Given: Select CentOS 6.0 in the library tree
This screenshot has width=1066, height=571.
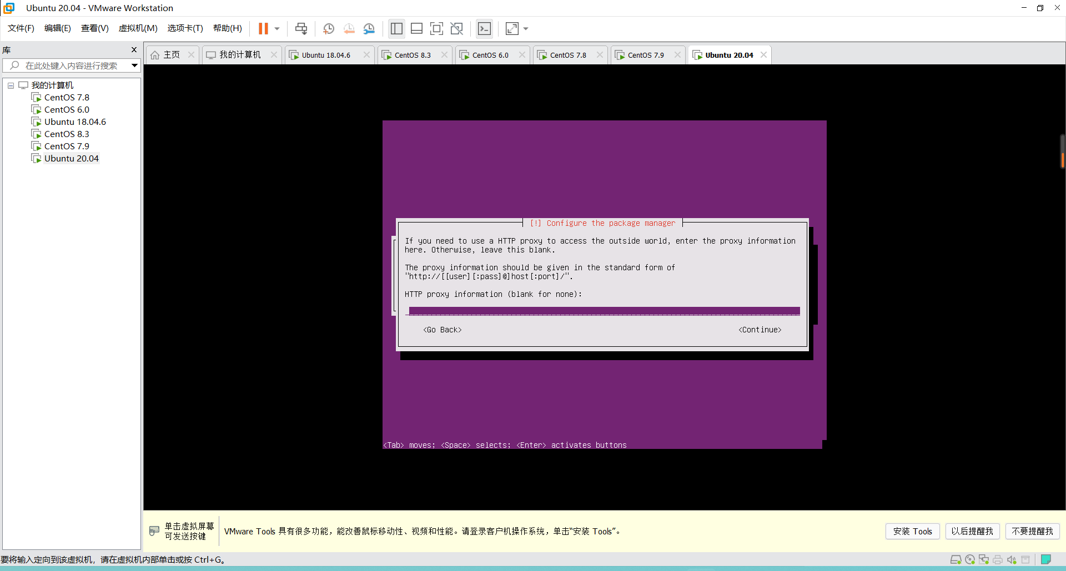Looking at the screenshot, I should point(67,110).
